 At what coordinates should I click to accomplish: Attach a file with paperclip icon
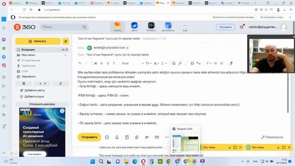pos(137,137)
